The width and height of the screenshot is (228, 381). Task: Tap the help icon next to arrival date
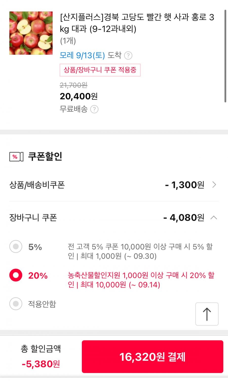pyautogui.click(x=128, y=55)
